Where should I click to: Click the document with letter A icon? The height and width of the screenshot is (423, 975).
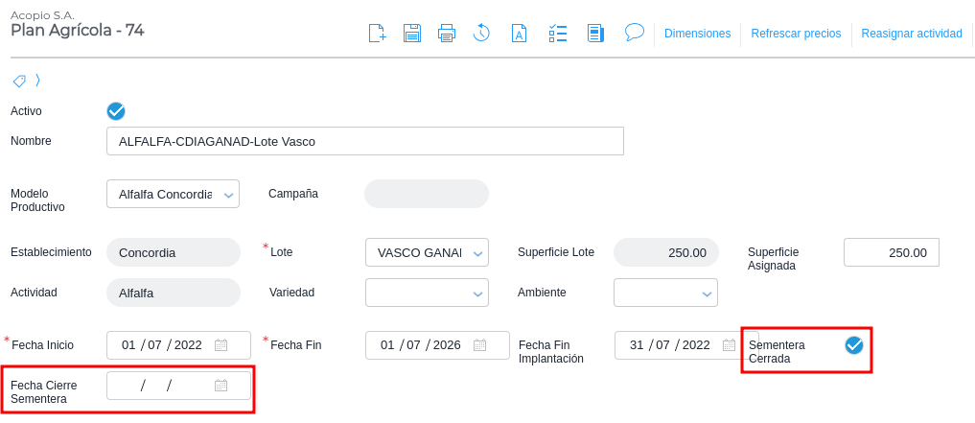[519, 34]
